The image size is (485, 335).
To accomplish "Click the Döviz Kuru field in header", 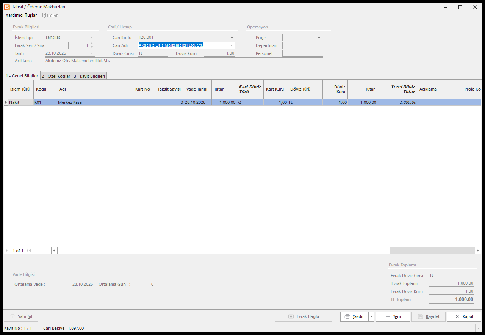I will pos(219,53).
